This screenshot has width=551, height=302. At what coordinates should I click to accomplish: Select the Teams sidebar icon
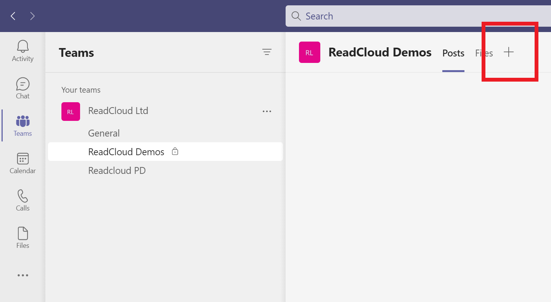coord(22,125)
